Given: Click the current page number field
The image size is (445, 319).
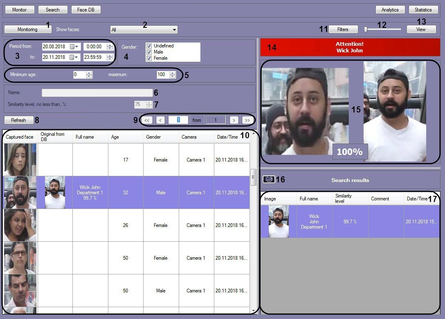Looking at the screenshot, I should pyautogui.click(x=178, y=120).
